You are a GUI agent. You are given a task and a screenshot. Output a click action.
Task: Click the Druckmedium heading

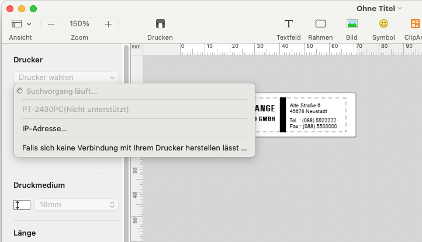(x=39, y=185)
